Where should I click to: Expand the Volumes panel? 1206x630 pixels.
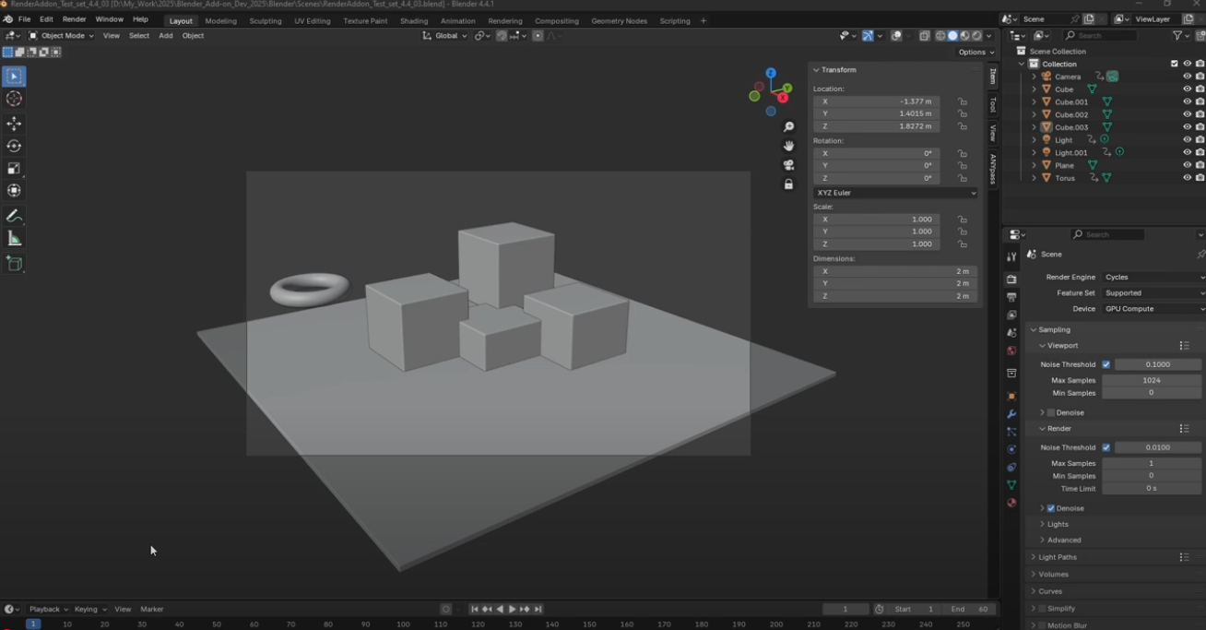coord(1052,574)
